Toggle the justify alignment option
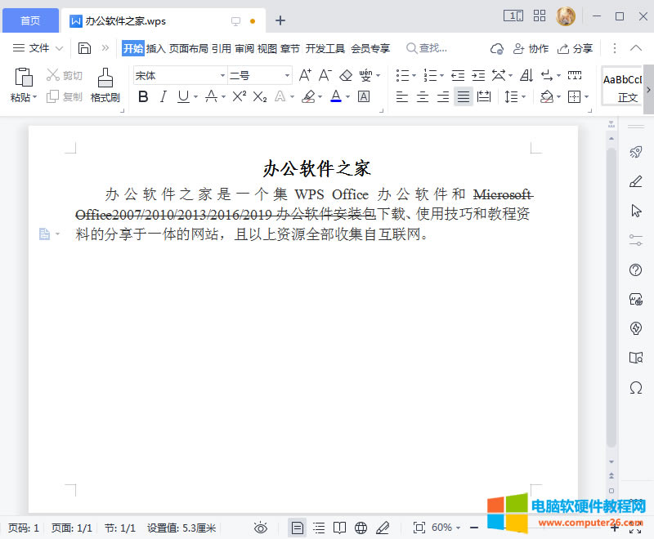 click(463, 96)
